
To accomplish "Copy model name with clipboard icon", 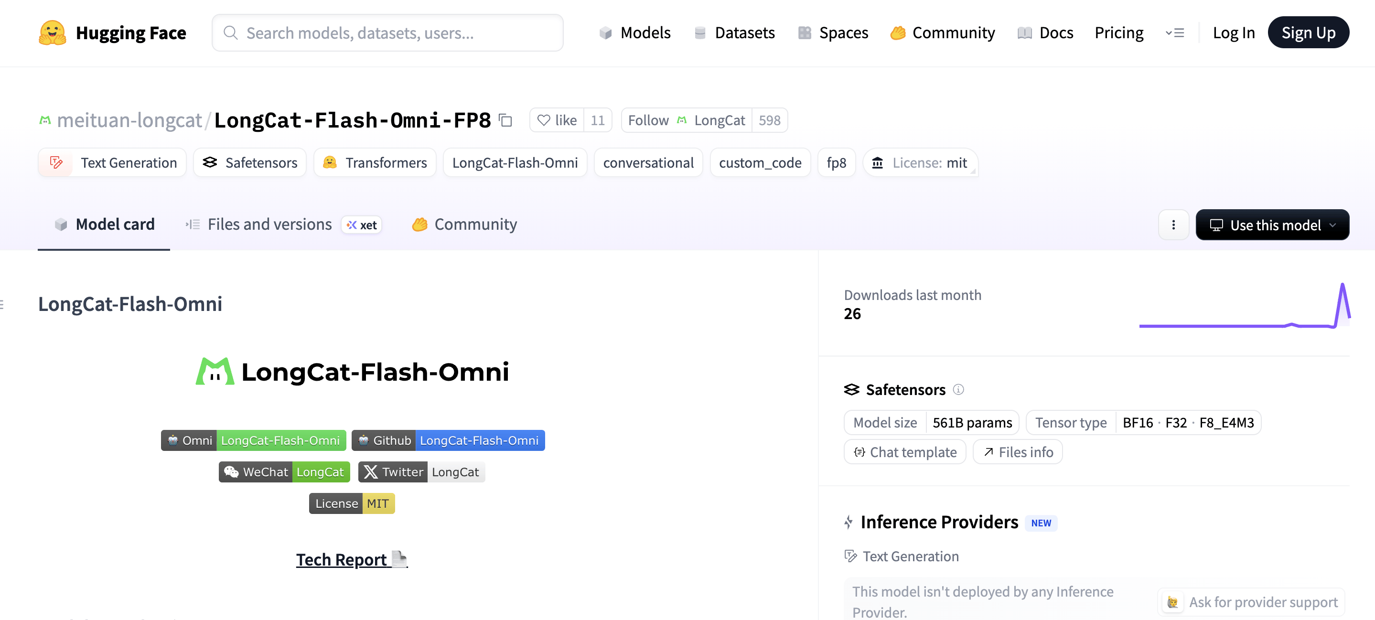I will pos(505,120).
